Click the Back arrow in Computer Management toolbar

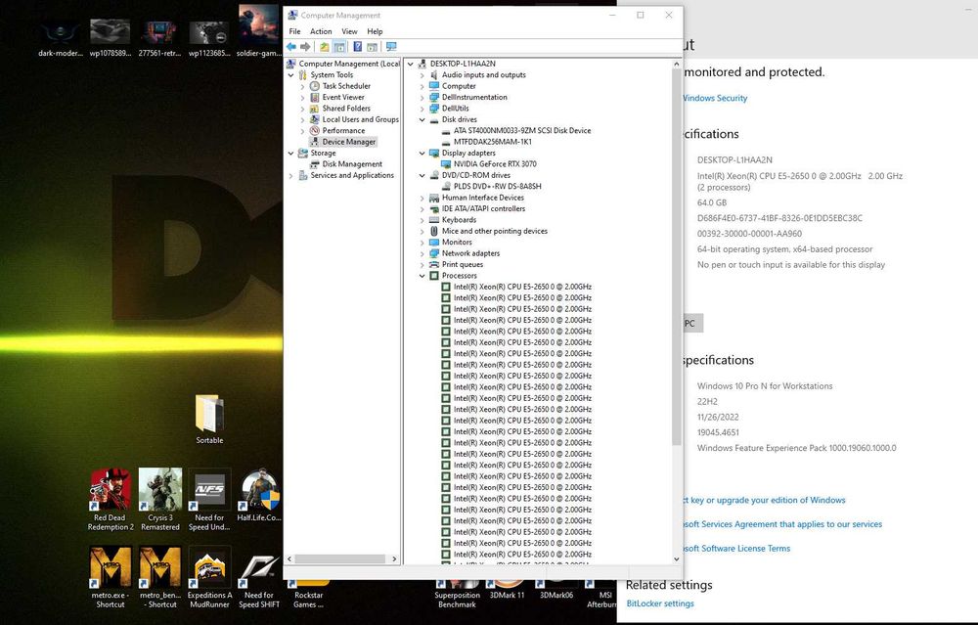291,47
